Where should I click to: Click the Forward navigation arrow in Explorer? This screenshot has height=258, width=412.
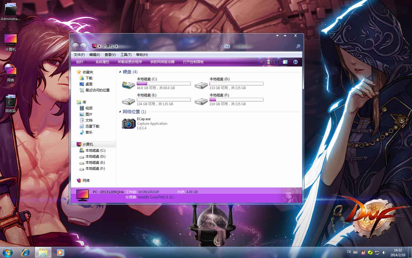(83, 46)
